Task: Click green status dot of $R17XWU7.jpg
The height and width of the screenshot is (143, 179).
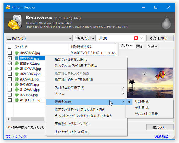Action: (17, 69)
